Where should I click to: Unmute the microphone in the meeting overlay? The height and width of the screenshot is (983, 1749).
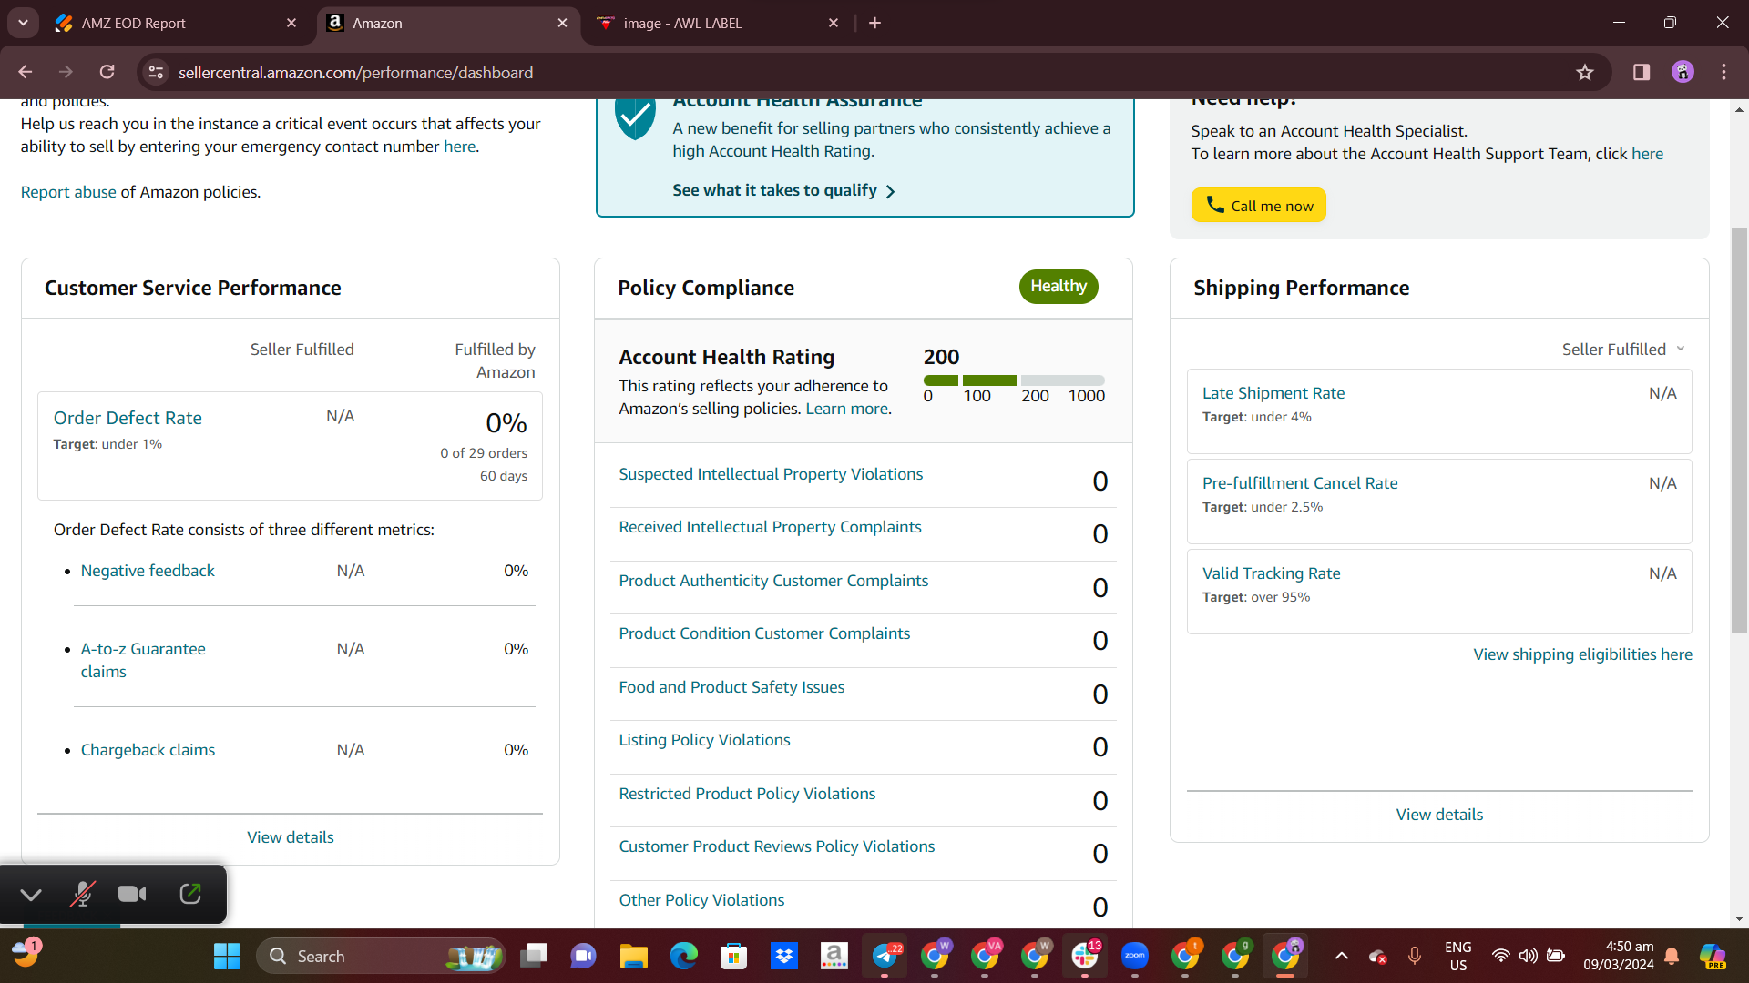click(x=82, y=894)
